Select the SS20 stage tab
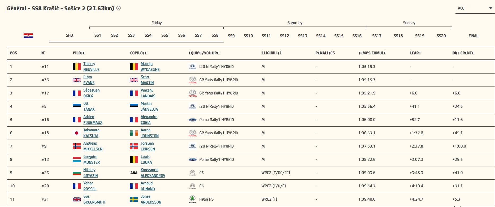Screen dimensions: 495x207 tap(441, 36)
